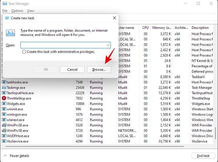The image size is (218, 162).
Task: Click the WUDFHost.exe process icon
Action: (x=4, y=136)
